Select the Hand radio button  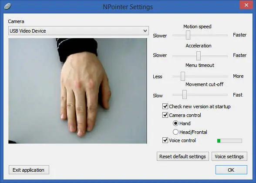pos(175,123)
